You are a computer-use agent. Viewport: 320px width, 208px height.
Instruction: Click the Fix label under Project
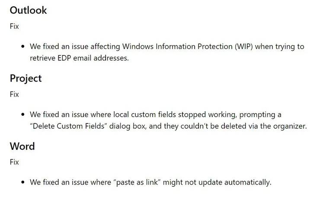tap(14, 94)
